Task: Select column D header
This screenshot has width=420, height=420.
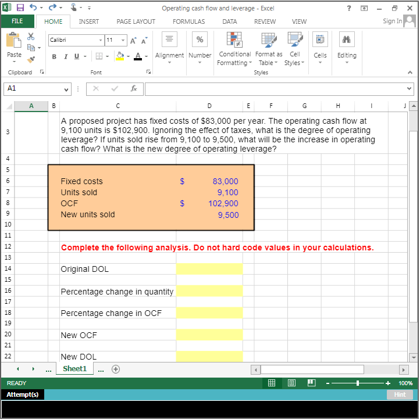Action: pyautogui.click(x=209, y=106)
